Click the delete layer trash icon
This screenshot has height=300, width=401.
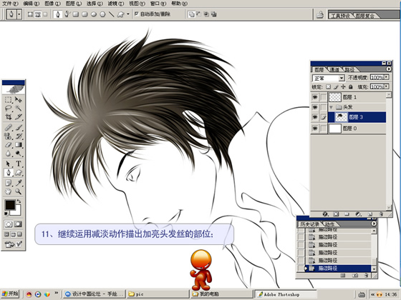381,214
